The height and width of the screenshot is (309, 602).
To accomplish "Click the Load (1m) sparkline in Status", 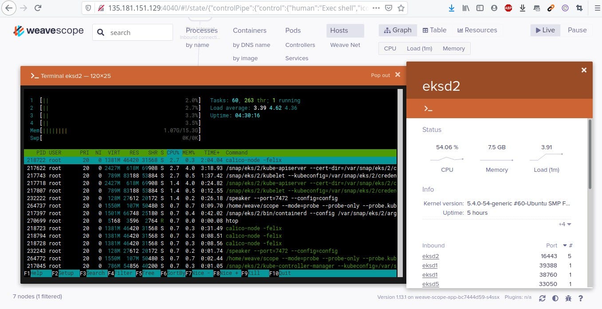I will pos(546,156).
